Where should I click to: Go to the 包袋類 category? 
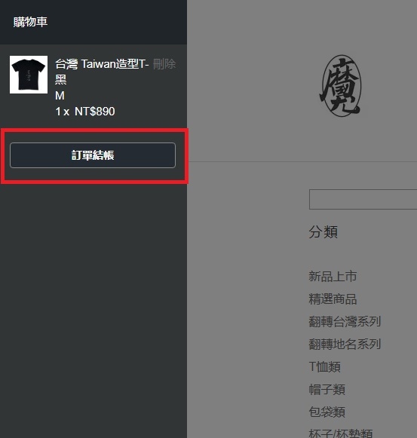[327, 412]
